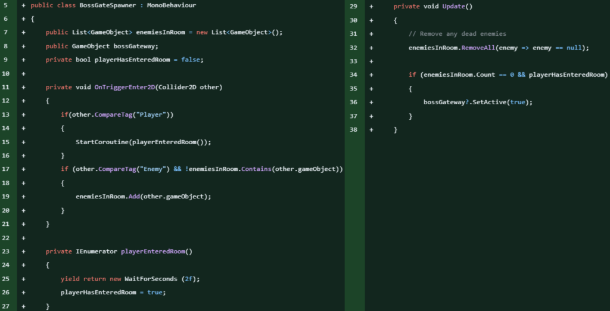Click the 'false' value on line 9
This screenshot has height=311, width=610.
pos(191,60)
